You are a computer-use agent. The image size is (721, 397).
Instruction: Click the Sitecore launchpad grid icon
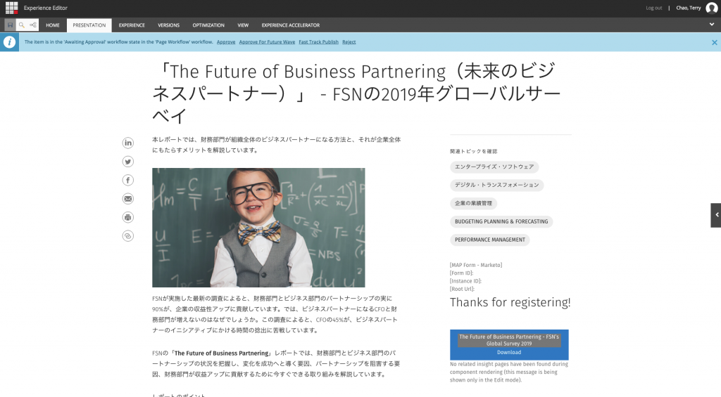(11, 8)
